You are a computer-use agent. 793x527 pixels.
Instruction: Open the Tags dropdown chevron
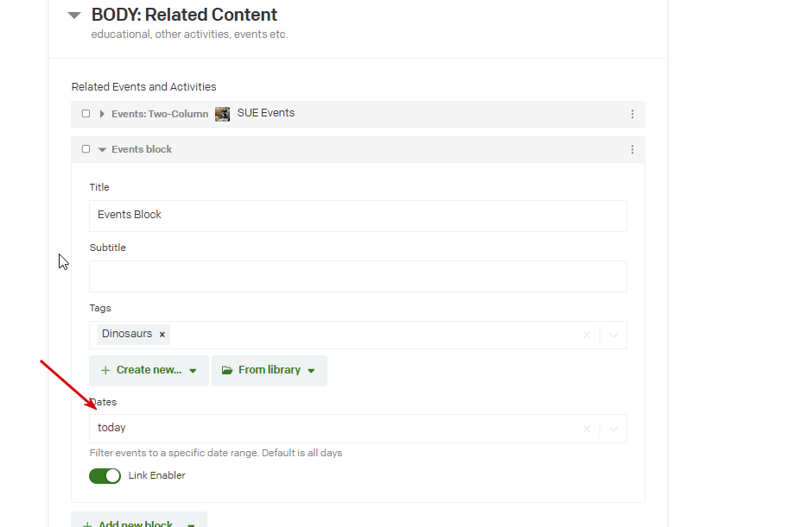(613, 335)
